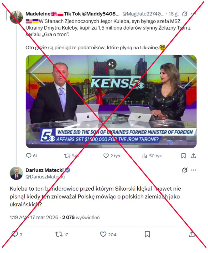Screen dimensions: 208x253
Task: Bookmark Madeleine's post about Iron Throne
Action: coord(183,156)
